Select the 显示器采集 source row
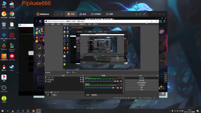Screen dimensions: 201x113 coord(64,80)
